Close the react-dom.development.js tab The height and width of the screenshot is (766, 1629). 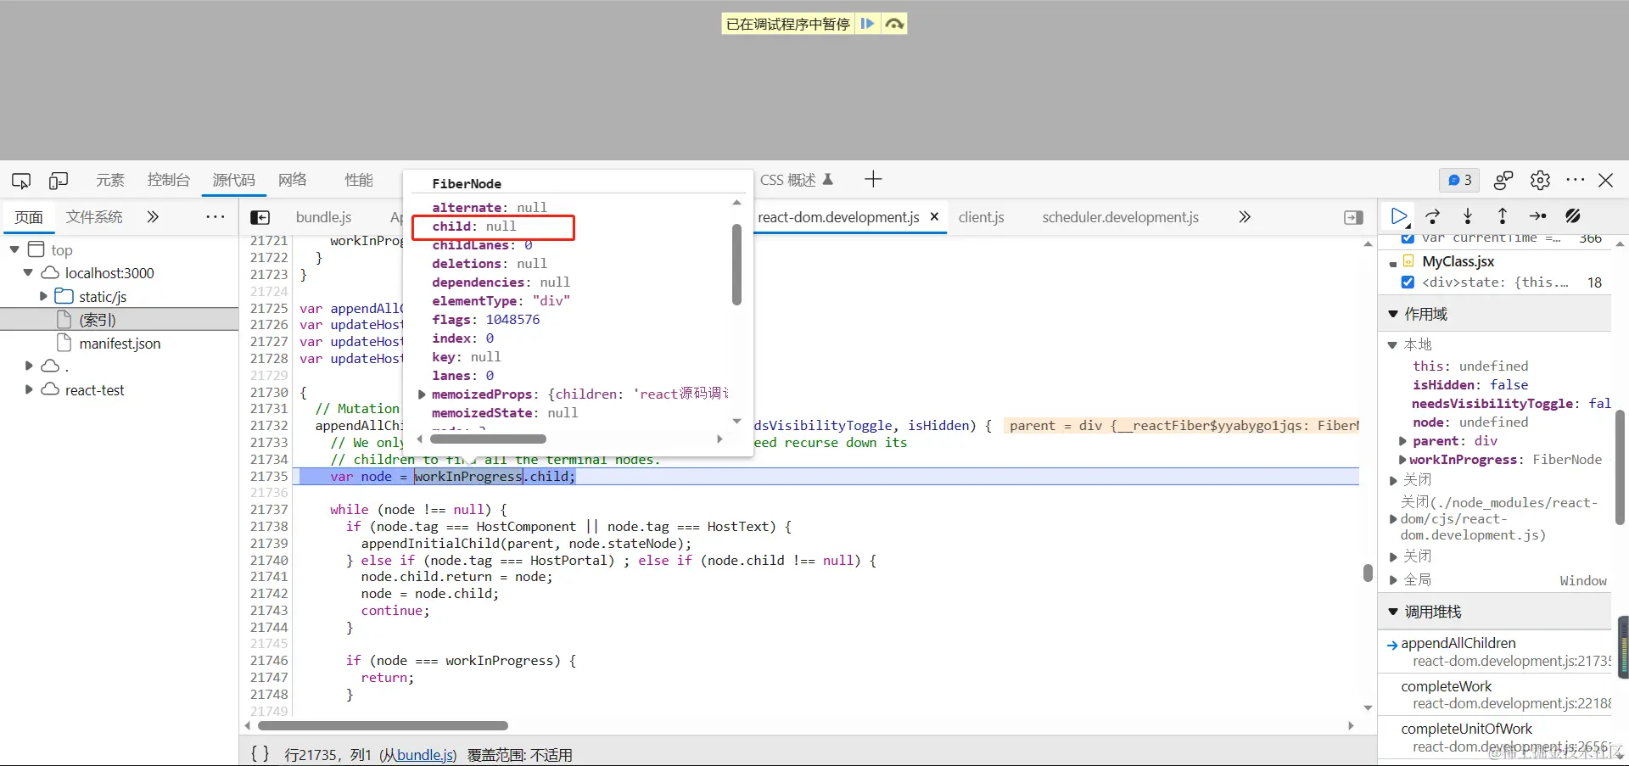(934, 217)
